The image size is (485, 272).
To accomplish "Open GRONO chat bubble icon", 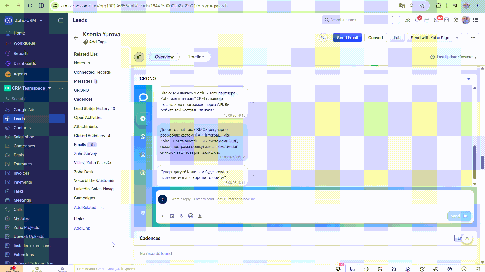I will coord(143,97).
